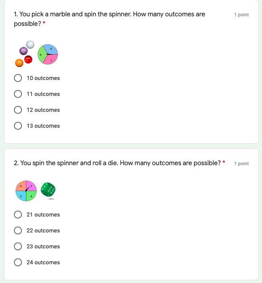
Task: Select the 13 outcomes radio button
Action: [x=18, y=126]
